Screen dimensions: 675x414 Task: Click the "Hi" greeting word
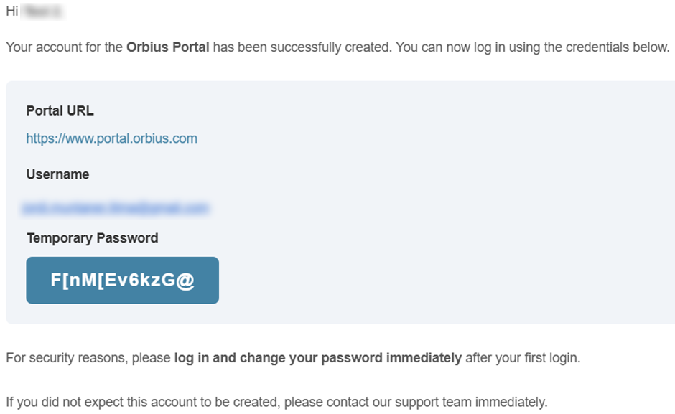tap(11, 11)
